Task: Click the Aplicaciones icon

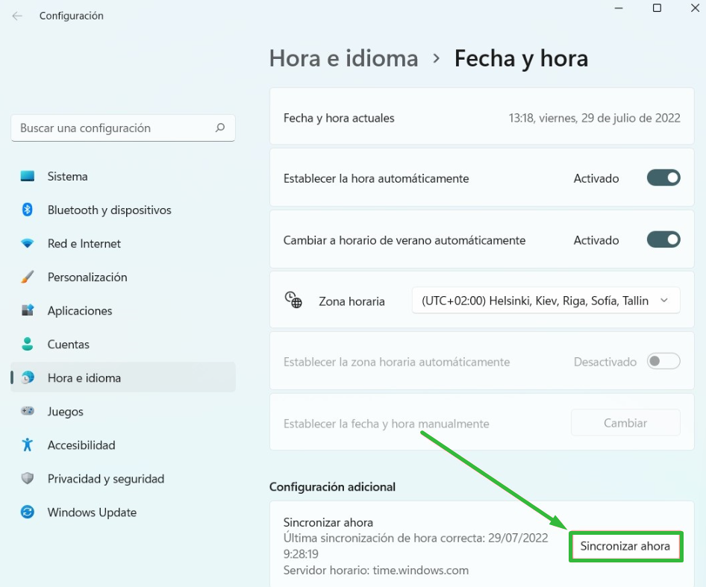Action: pos(28,310)
